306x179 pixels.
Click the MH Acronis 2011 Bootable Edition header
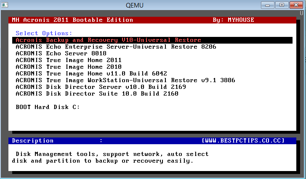(72, 20)
